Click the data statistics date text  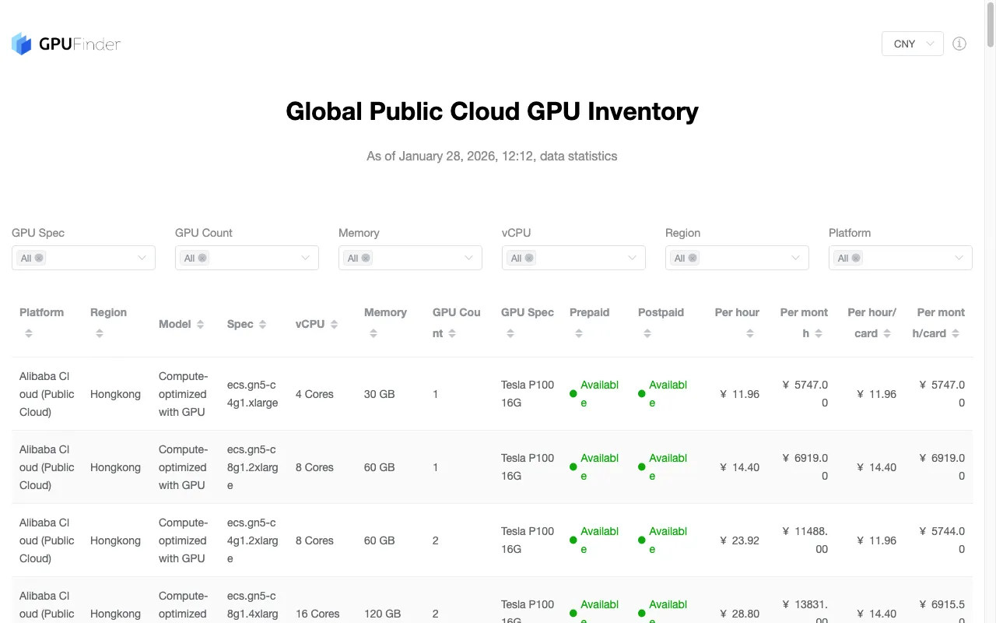tap(492, 156)
